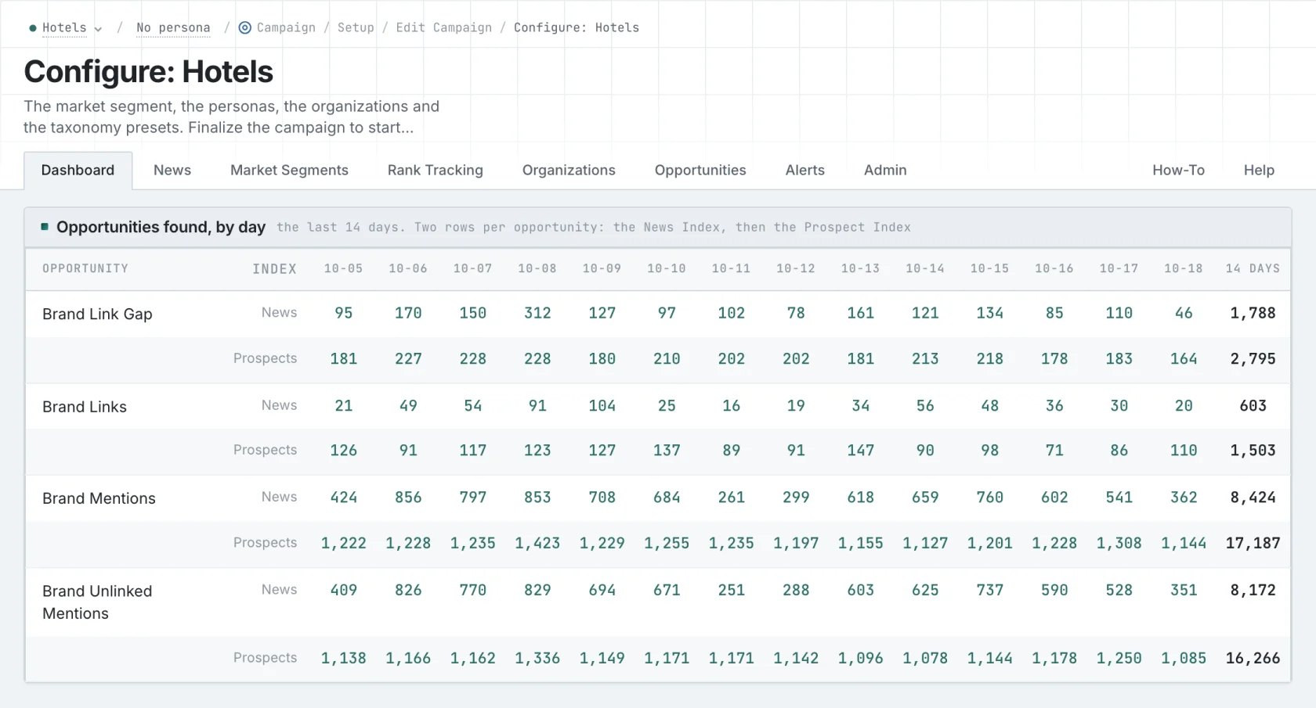The image size is (1316, 708).
Task: Click Brand Mentions Prospects value 1,423
Action: coord(537,543)
